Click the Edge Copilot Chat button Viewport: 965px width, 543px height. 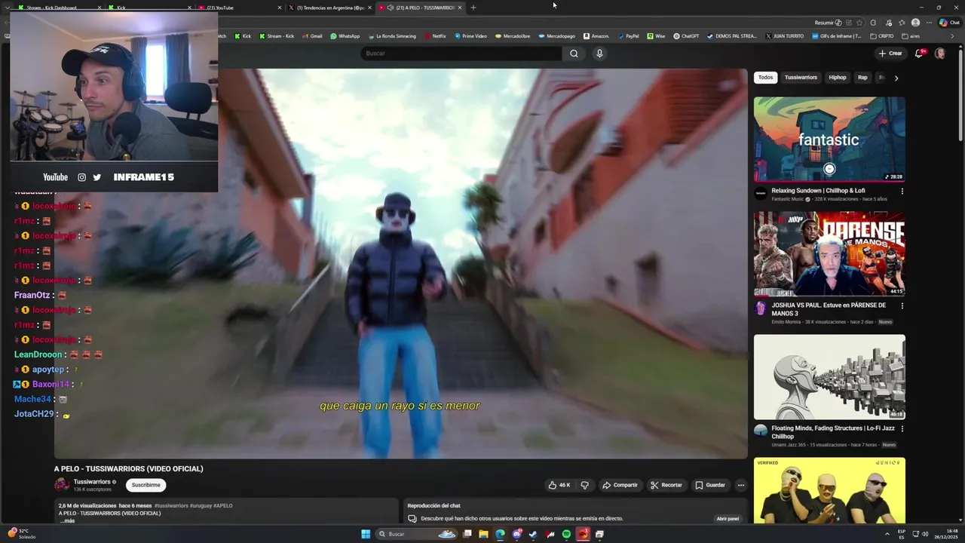[x=949, y=23]
